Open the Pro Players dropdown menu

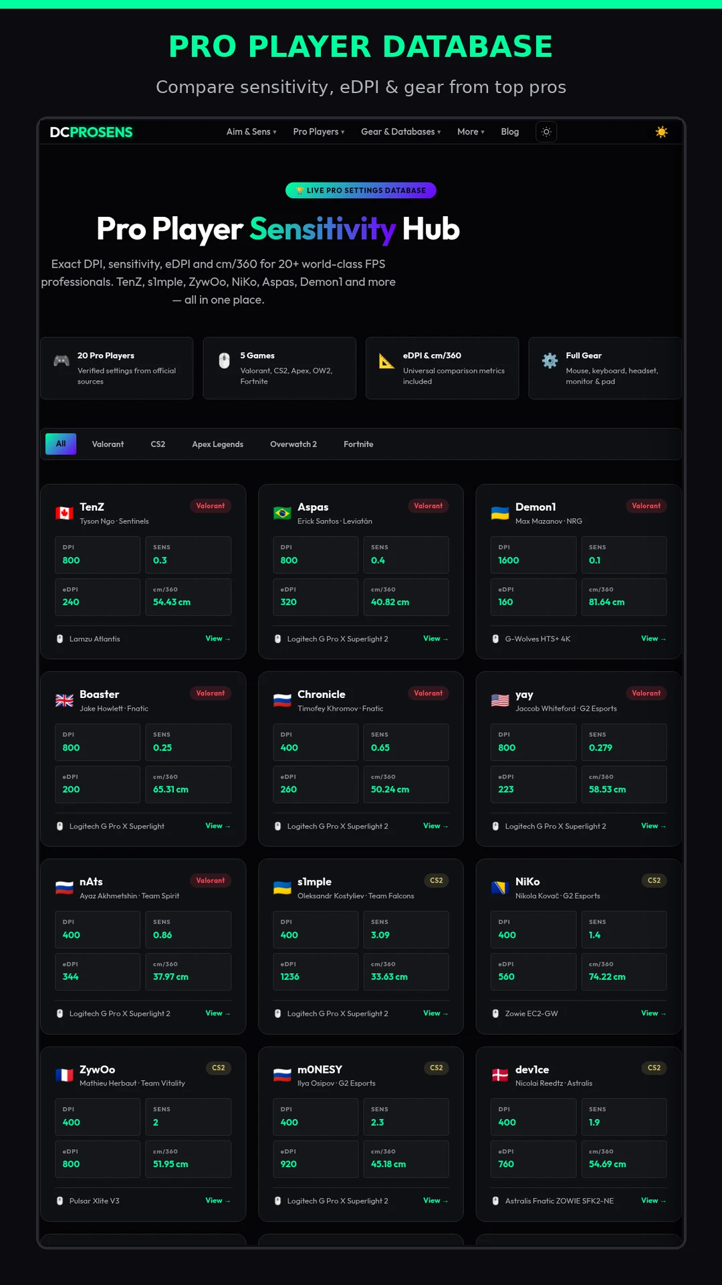pyautogui.click(x=319, y=132)
